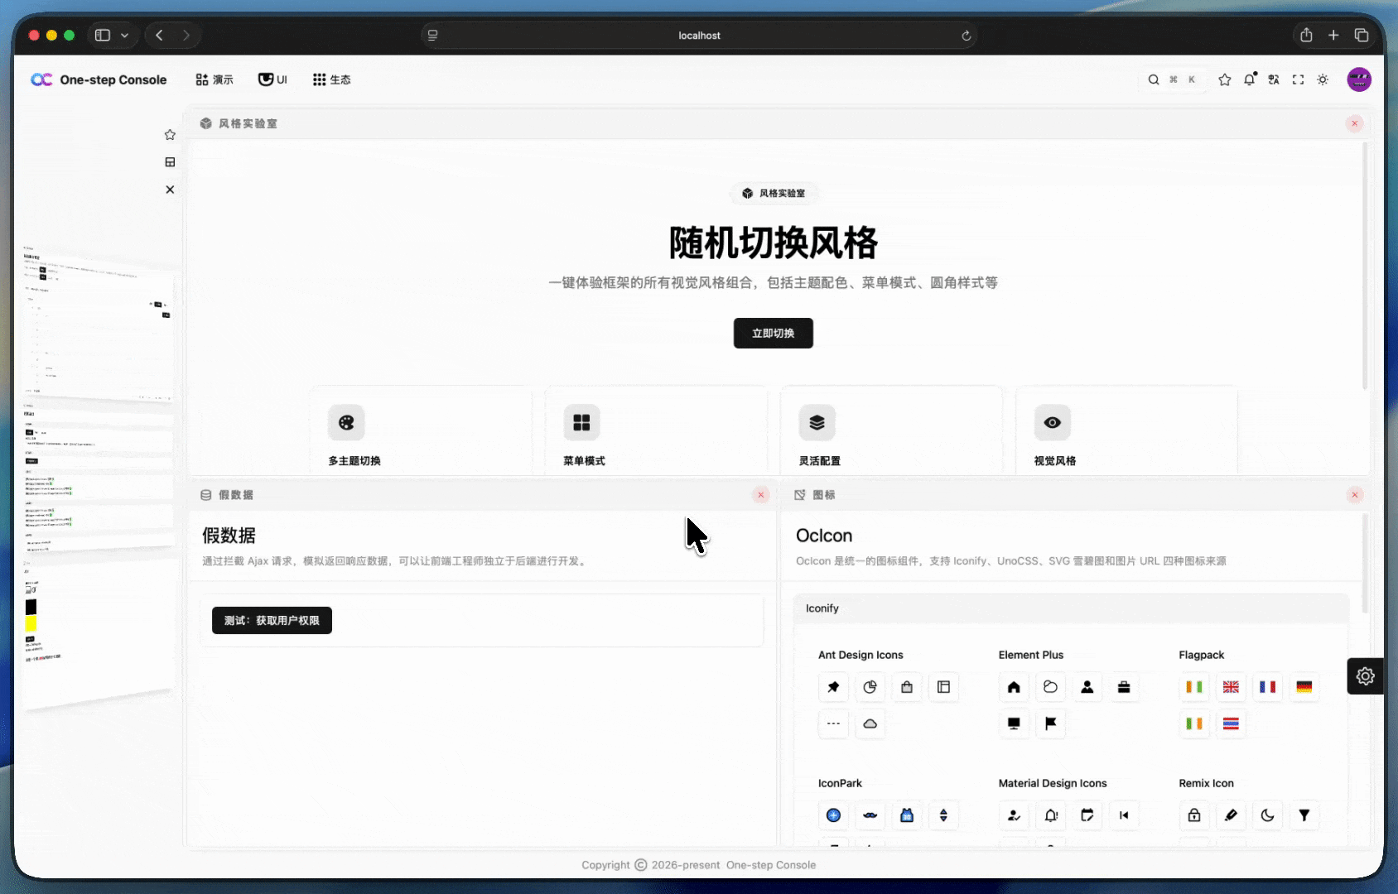Screen dimensions: 1398x894
Task: Toggle light/dark theme sun icon
Action: tap(1323, 79)
